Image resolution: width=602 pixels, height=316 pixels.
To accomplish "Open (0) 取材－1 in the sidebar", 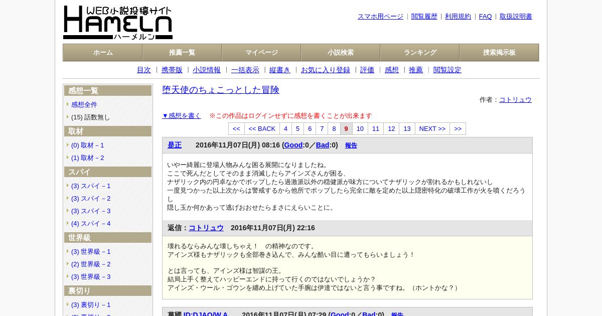I will [x=88, y=145].
